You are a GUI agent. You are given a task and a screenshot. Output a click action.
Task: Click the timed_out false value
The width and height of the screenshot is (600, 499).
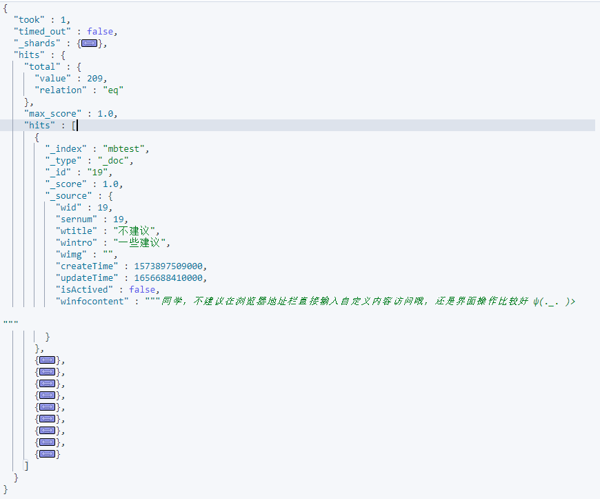[101, 32]
